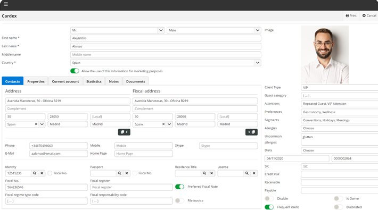
Task: Click the SIC field
Action: [340, 166]
